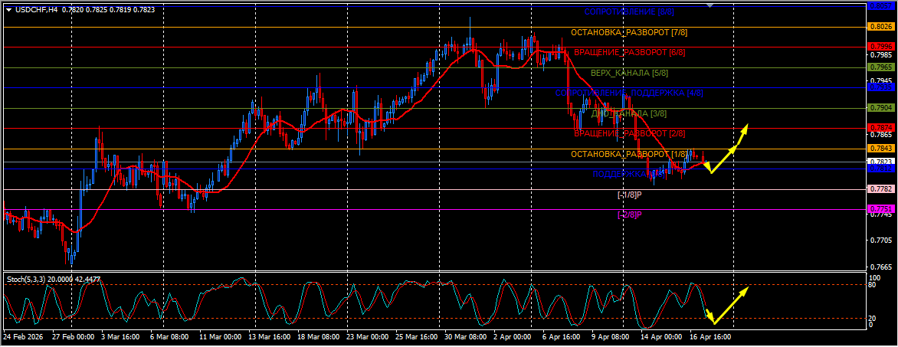The image size is (898, 347).
Task: Click the 24 Feb 2026 date label
Action: coord(21,337)
